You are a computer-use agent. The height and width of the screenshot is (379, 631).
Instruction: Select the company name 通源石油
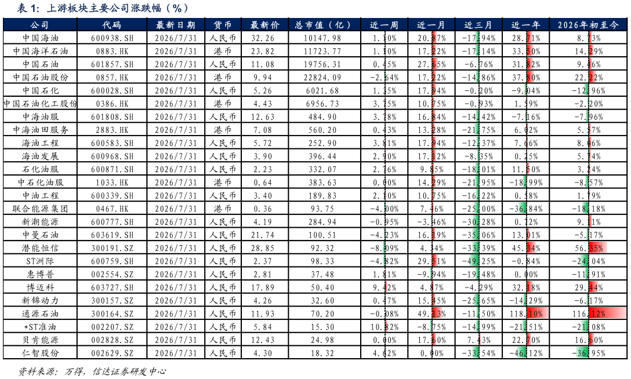[x=40, y=314]
